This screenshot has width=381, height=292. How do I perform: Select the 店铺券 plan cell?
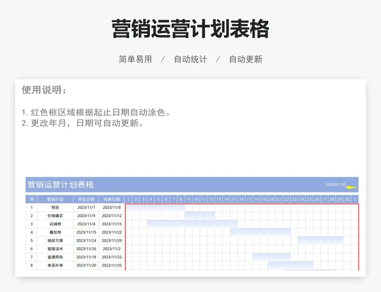point(55,224)
